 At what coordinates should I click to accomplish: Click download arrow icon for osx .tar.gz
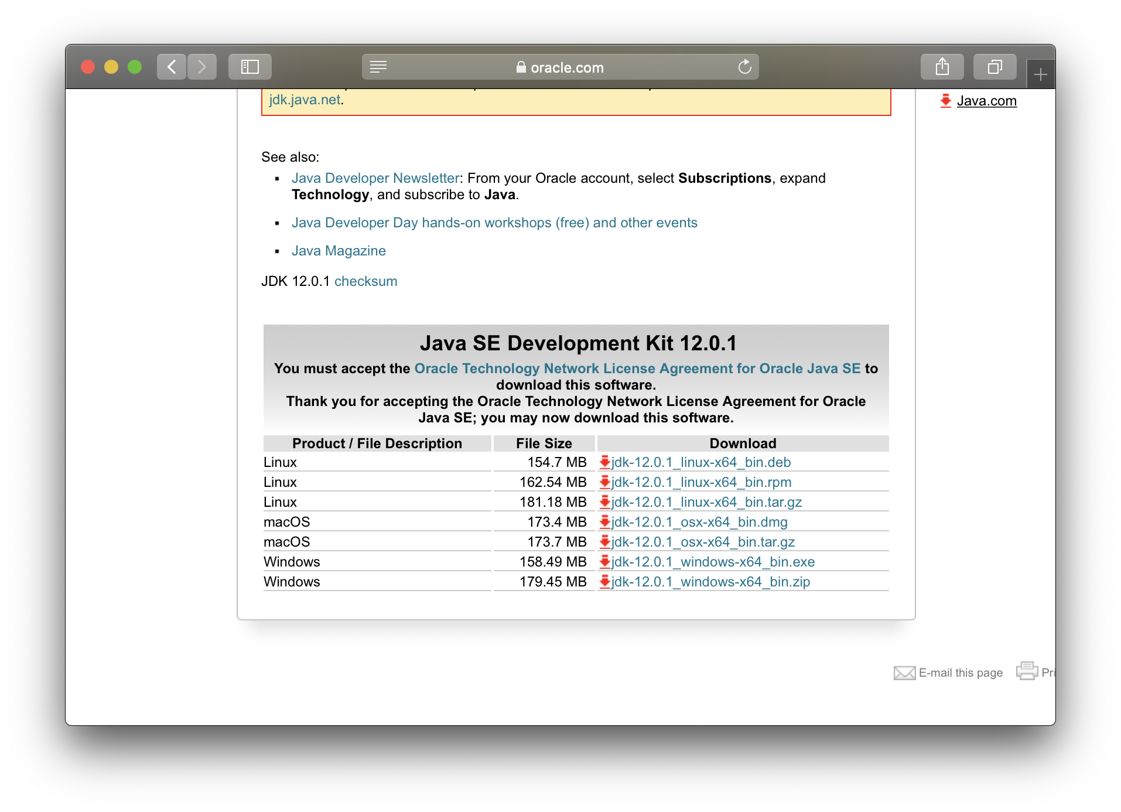point(605,542)
